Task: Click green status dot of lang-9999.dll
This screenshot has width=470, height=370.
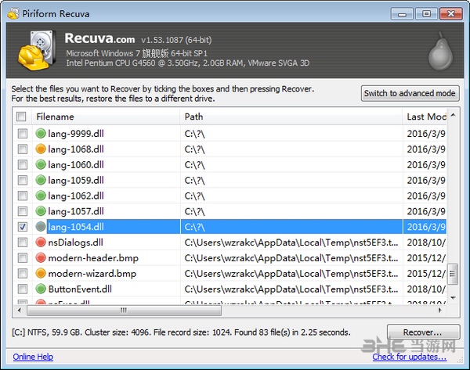Action: click(x=41, y=133)
